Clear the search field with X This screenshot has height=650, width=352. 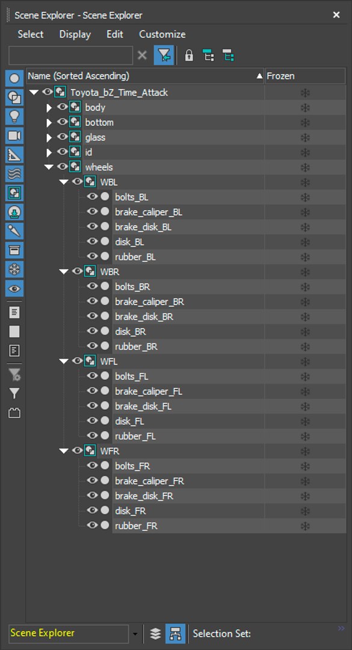tap(142, 55)
